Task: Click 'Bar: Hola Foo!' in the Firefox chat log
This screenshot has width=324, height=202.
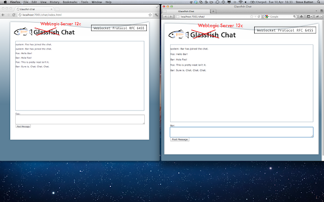Action: pyautogui.click(x=179, y=60)
